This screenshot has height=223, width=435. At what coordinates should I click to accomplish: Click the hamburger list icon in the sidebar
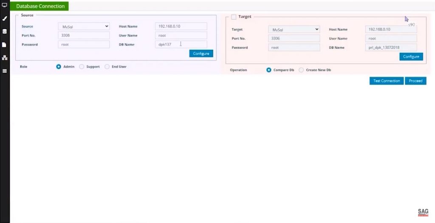[5, 71]
